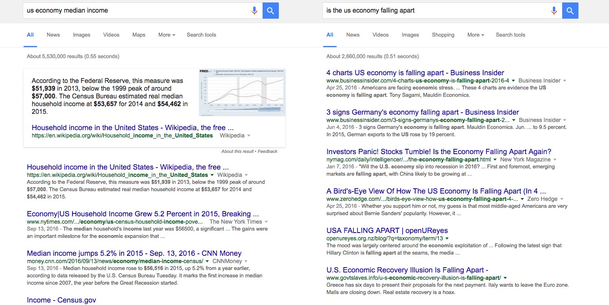Click the microphone icon in the left search bar

pos(254,11)
